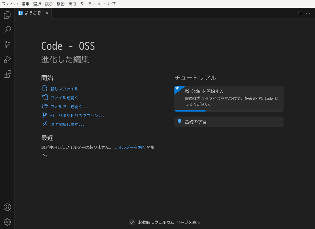Screen dimensions: 315x229
Task: Click the folder icon beside フォルダーを開く
Action: click(x=45, y=106)
